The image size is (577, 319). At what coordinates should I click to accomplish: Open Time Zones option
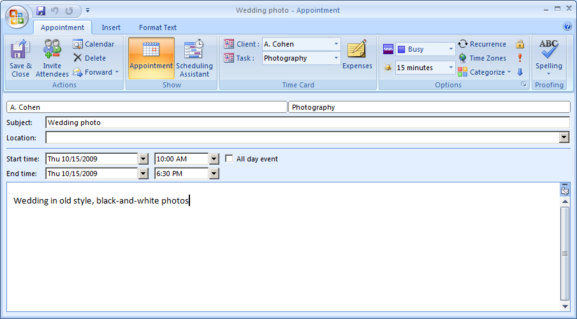pyautogui.click(x=482, y=58)
